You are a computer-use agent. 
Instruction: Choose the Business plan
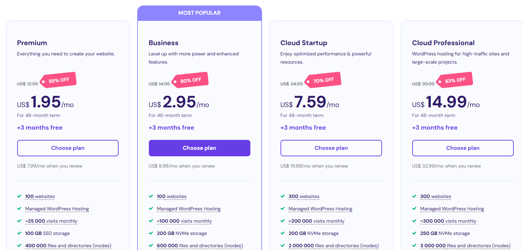click(199, 148)
